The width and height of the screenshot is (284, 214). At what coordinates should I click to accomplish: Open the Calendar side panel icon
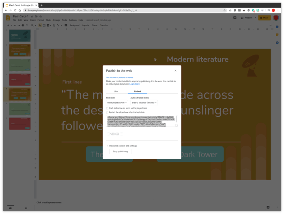coord(277,27)
